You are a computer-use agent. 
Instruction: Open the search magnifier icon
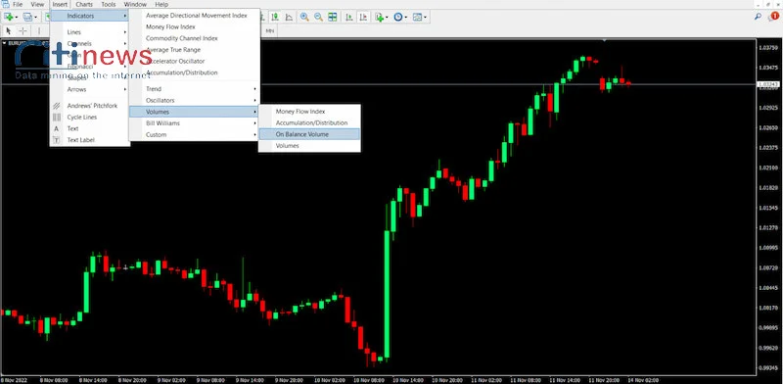[x=758, y=17]
